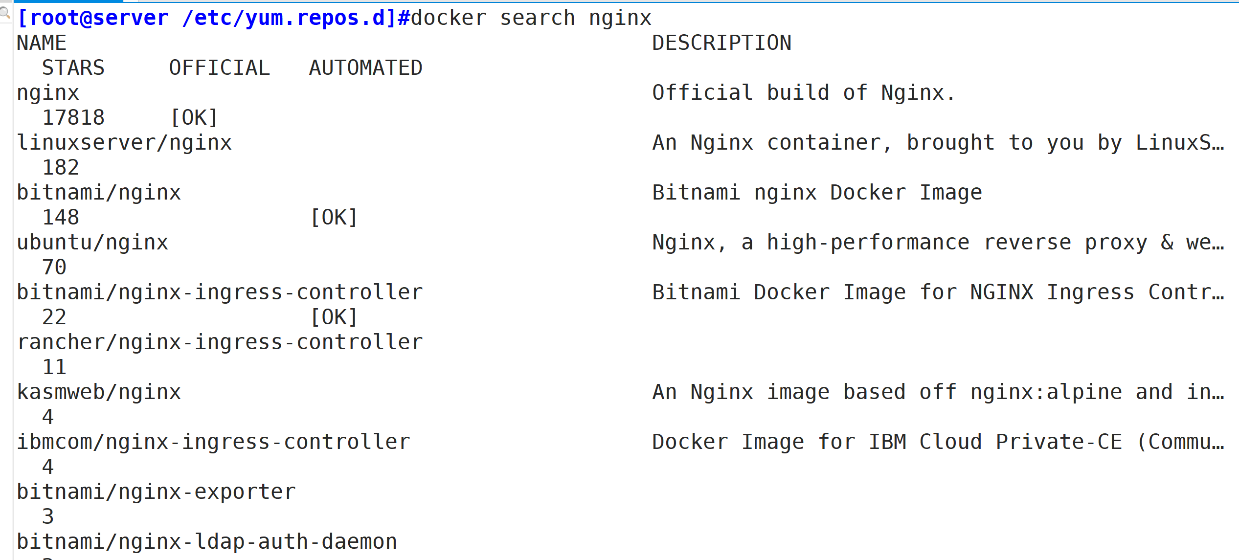Click the [OK] marker on the 22-star row
The width and height of the screenshot is (1239, 560).
(x=334, y=317)
